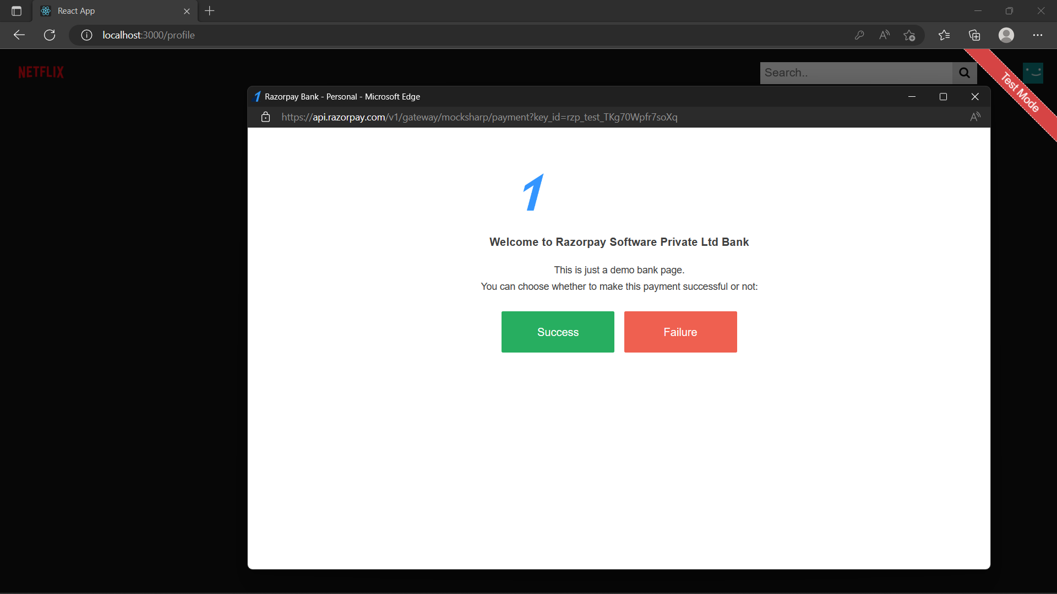Add the current page to favorites
This screenshot has height=594, width=1057.
pos(909,35)
